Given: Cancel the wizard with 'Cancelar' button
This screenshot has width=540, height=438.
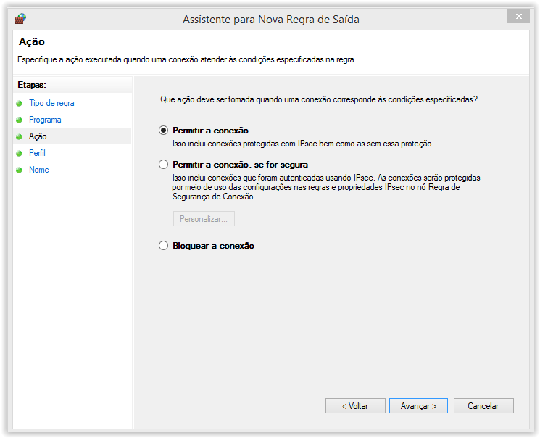Looking at the screenshot, I should tap(483, 406).
